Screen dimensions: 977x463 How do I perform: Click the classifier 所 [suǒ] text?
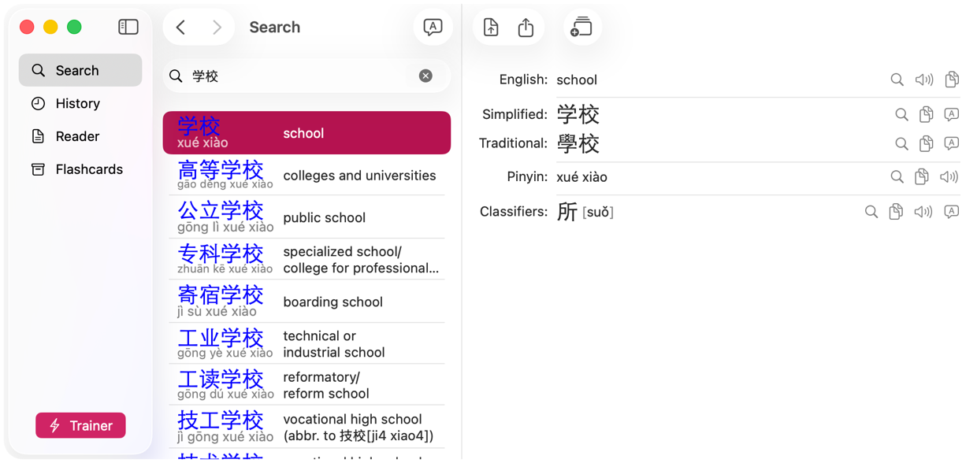point(585,212)
